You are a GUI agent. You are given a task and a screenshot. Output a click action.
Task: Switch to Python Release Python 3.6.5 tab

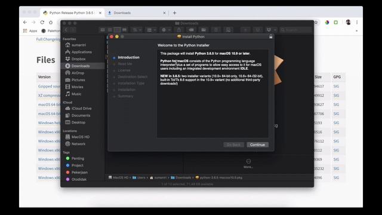point(72,13)
